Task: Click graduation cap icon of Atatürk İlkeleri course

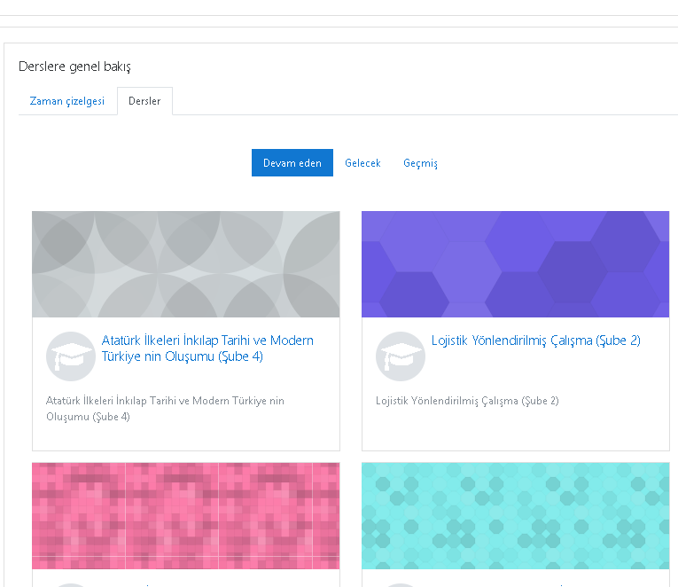Action: [71, 356]
